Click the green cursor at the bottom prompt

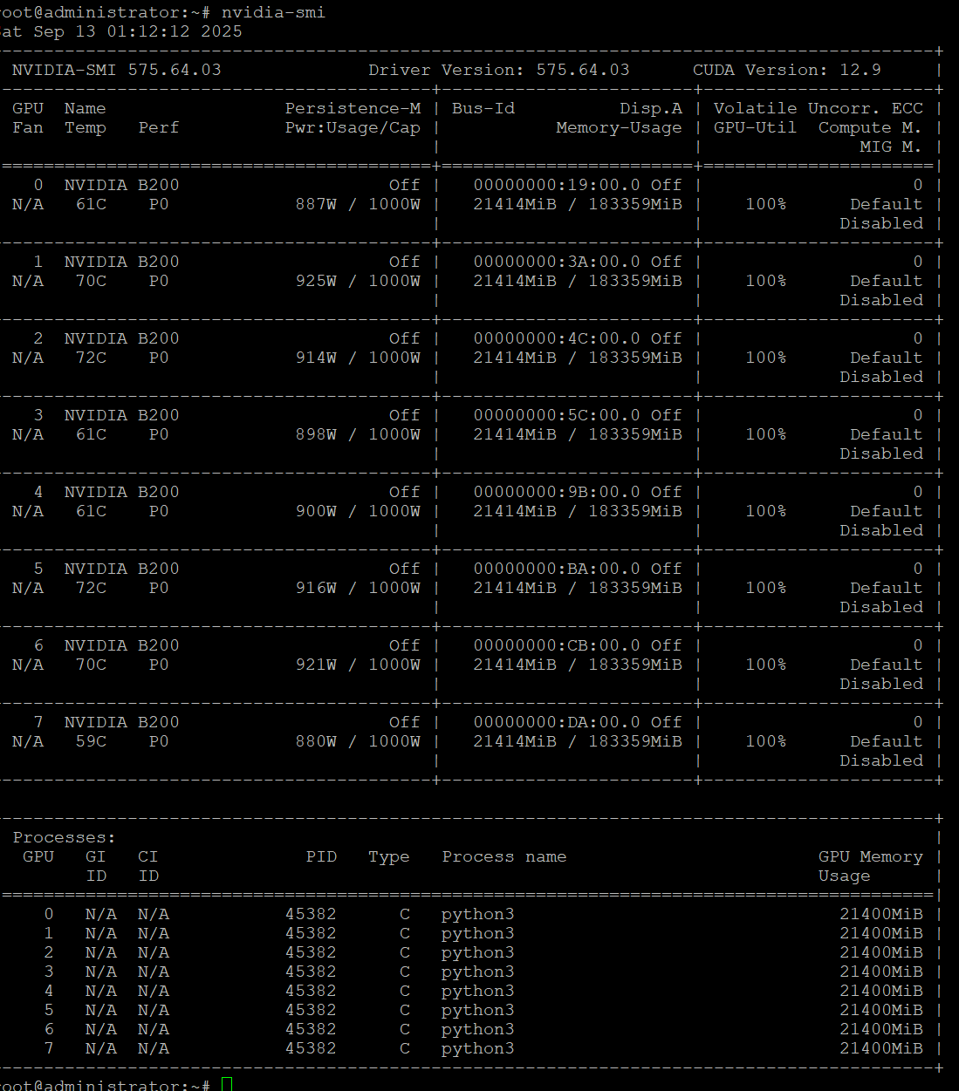pyautogui.click(x=227, y=1084)
